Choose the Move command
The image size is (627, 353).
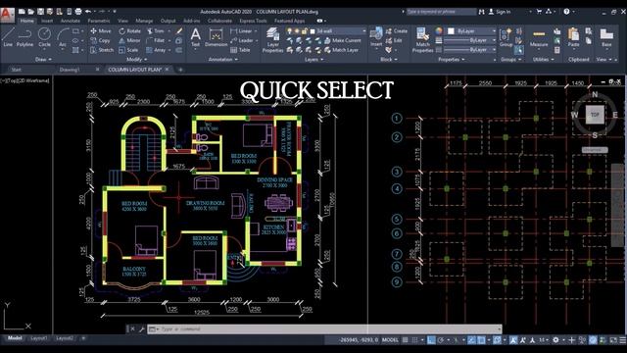pos(101,30)
